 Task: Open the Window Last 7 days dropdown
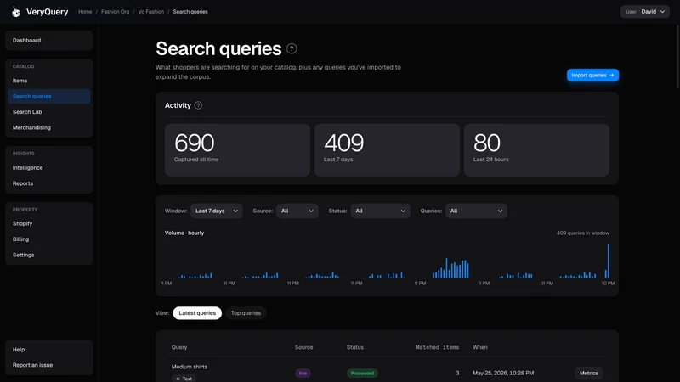click(217, 211)
